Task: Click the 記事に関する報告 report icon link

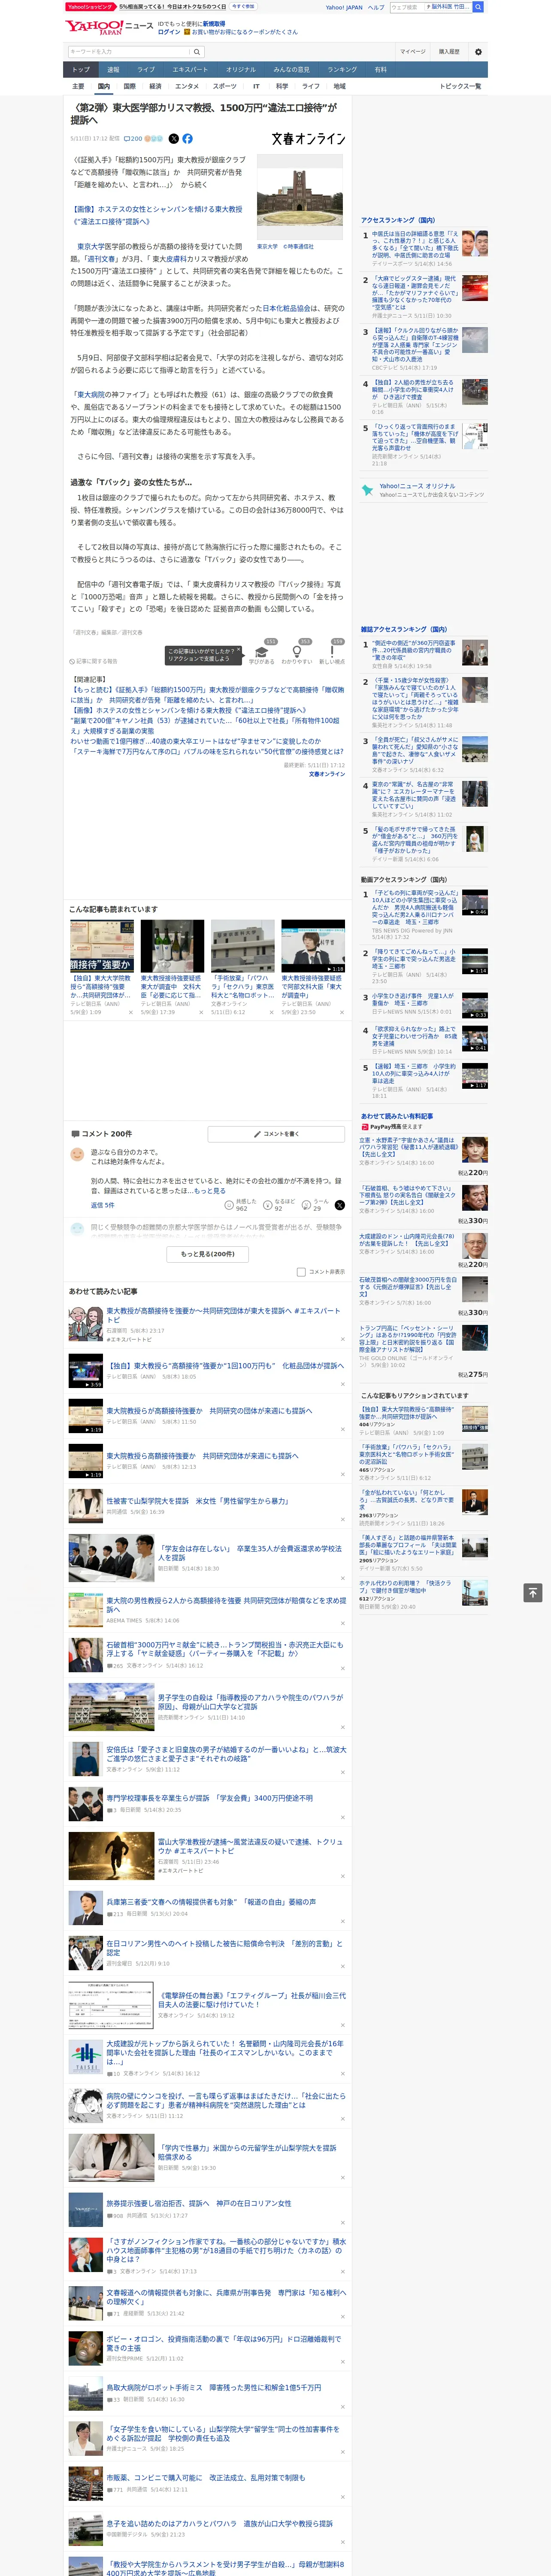Action: [x=94, y=661]
